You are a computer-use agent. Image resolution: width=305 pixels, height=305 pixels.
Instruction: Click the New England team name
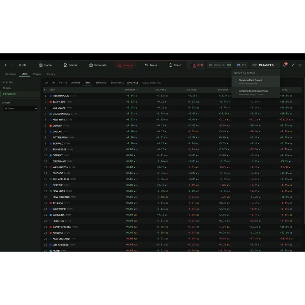(61, 239)
